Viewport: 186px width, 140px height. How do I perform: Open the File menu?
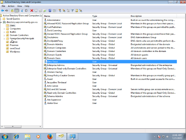3,6
